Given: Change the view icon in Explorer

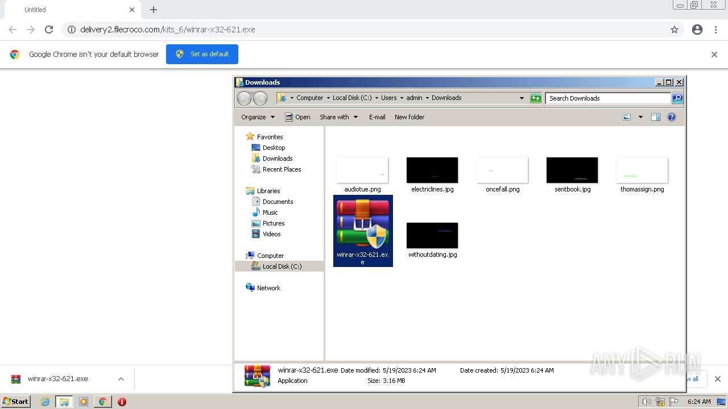Looking at the screenshot, I should (x=627, y=117).
